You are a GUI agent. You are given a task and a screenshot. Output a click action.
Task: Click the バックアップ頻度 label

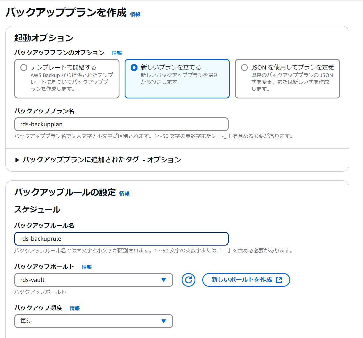38,308
